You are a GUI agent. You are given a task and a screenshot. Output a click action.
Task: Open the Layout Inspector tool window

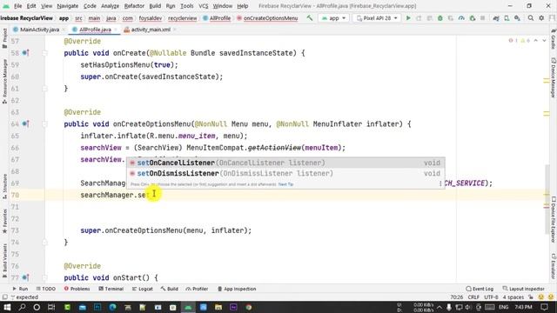pos(524,289)
